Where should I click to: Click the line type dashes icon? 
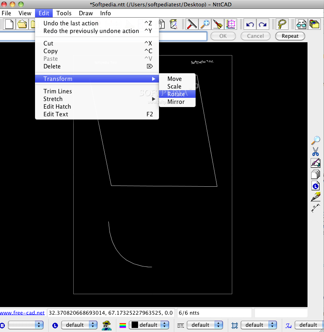(180, 326)
